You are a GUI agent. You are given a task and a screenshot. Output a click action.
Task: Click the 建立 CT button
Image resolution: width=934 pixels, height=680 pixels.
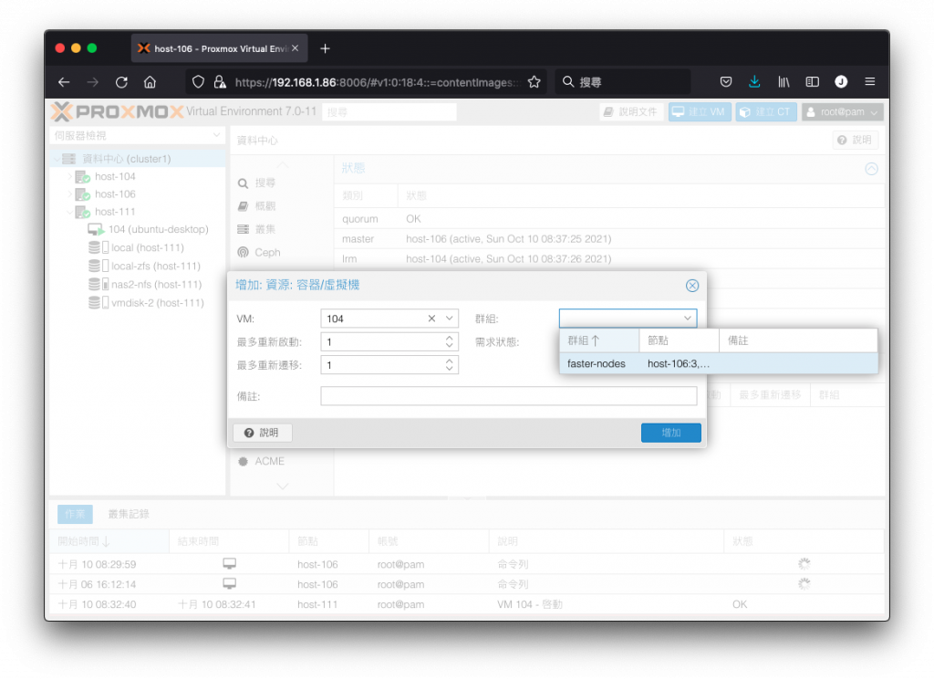(766, 112)
